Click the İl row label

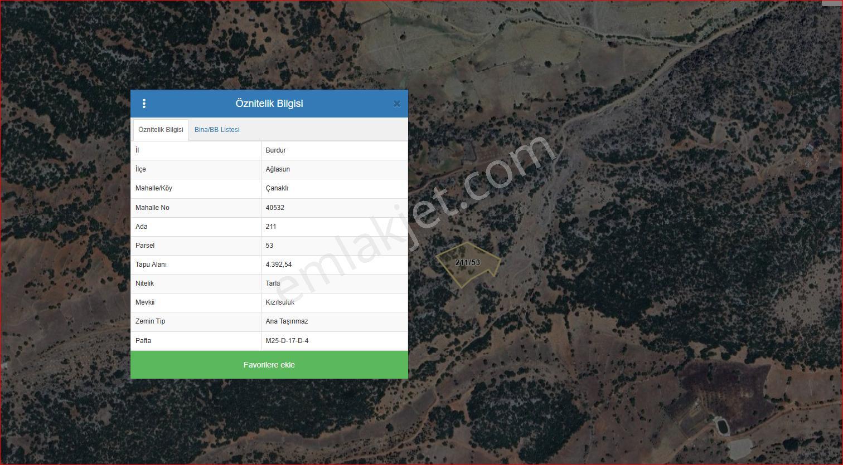[x=137, y=150]
